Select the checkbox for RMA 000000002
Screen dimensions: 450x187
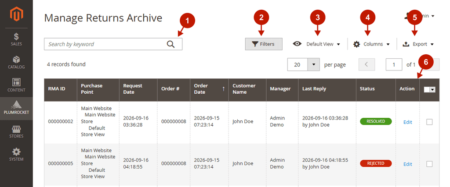[429, 122]
